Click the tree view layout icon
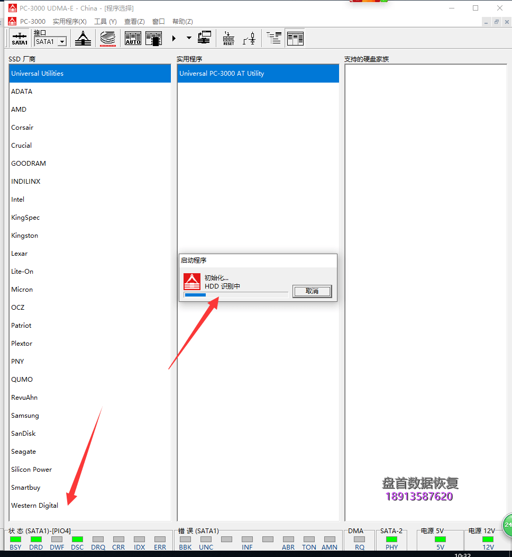512x557 pixels. (274, 38)
